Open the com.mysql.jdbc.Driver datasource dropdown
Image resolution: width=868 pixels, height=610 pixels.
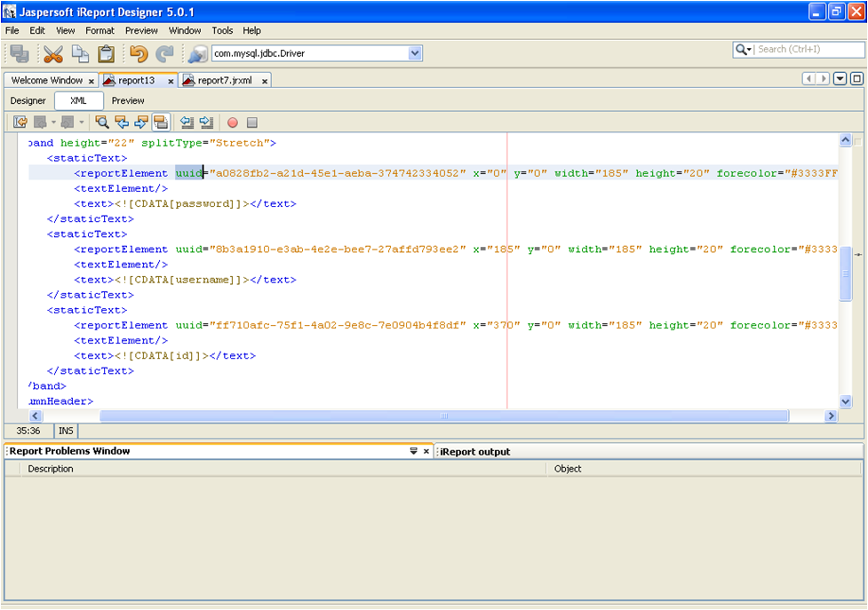tap(415, 53)
